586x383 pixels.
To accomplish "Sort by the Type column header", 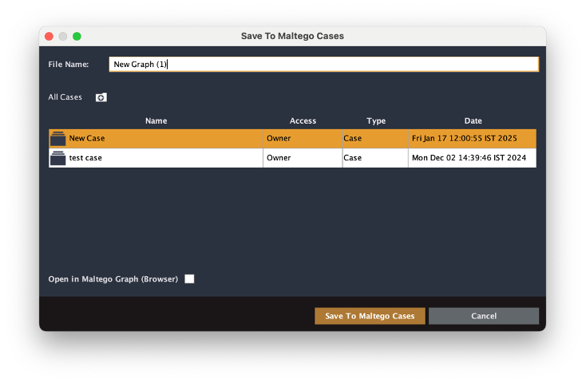I will tap(375, 120).
